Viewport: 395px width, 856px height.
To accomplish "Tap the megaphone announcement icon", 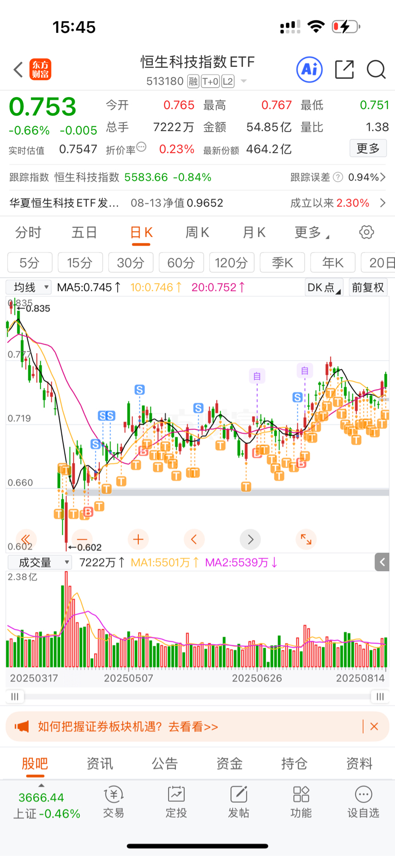I will (x=22, y=726).
